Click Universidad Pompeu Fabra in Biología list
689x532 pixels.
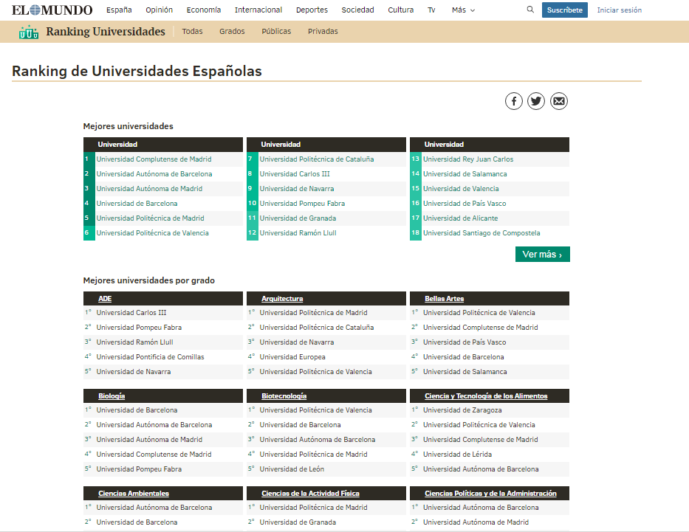139,469
